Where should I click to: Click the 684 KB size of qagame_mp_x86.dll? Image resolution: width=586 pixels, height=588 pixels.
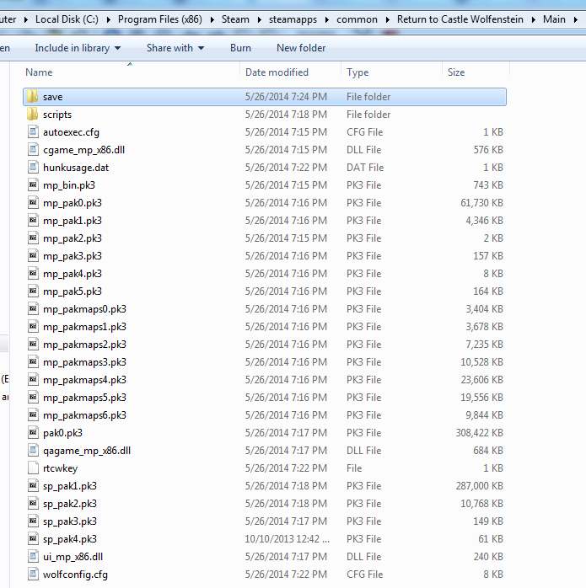pos(488,451)
